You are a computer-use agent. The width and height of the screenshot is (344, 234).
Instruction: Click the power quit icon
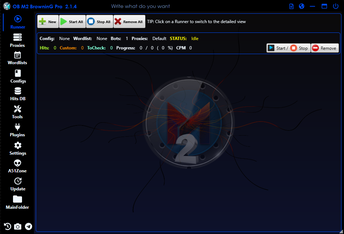click(x=336, y=6)
